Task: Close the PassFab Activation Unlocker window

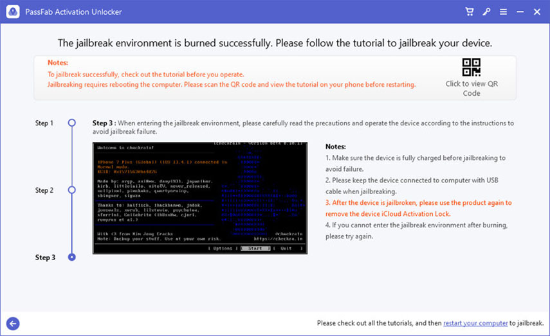Action: pos(536,12)
